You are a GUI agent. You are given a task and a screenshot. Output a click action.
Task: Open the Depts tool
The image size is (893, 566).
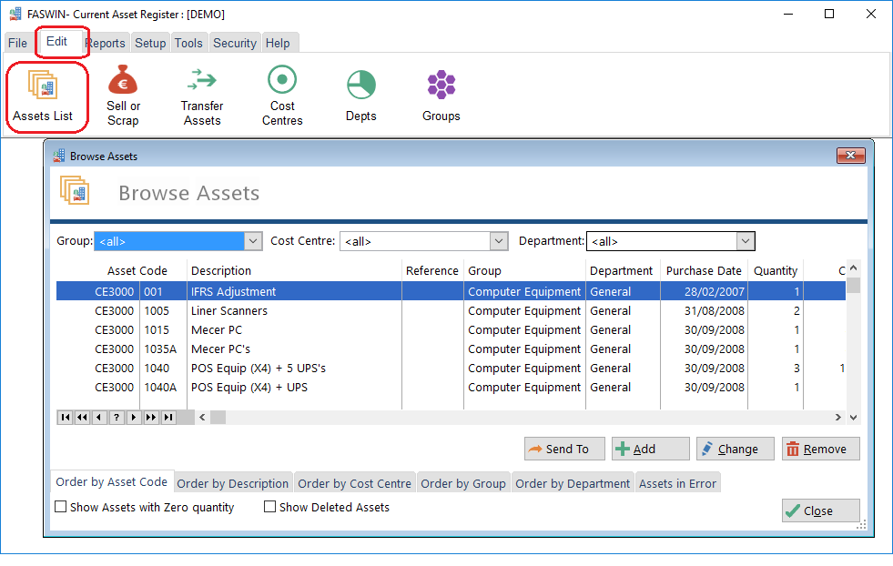(x=361, y=96)
